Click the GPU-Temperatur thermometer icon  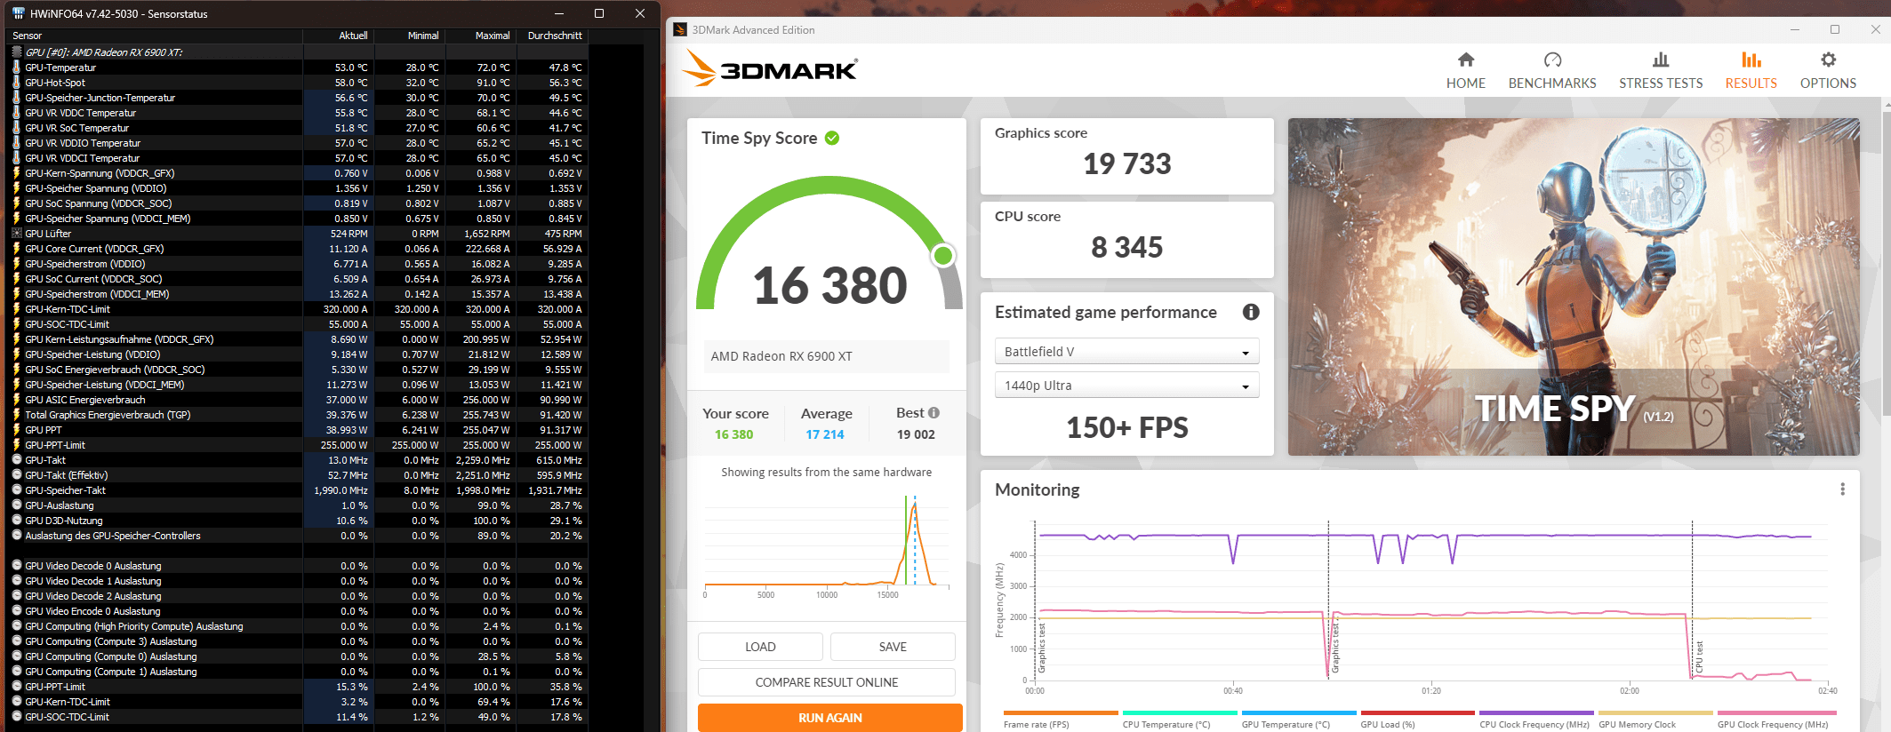[16, 68]
